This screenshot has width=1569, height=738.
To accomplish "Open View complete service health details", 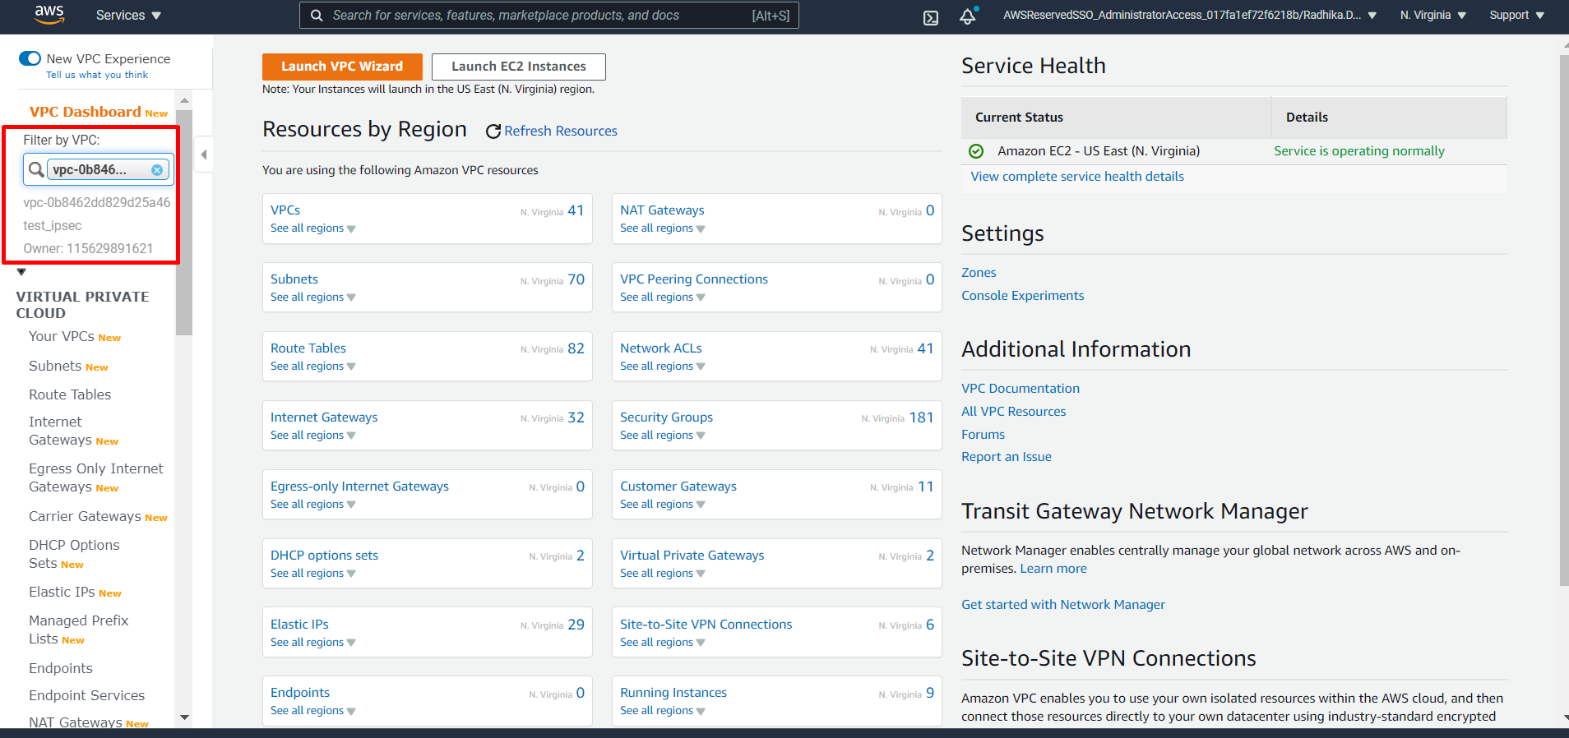I will pyautogui.click(x=1077, y=177).
